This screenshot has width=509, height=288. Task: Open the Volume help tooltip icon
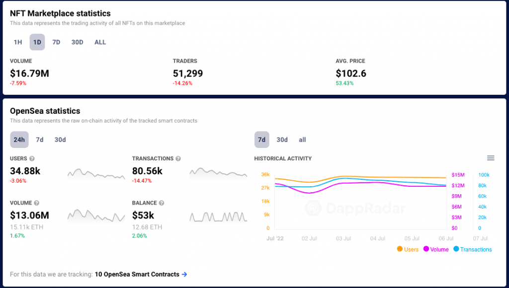coord(36,203)
